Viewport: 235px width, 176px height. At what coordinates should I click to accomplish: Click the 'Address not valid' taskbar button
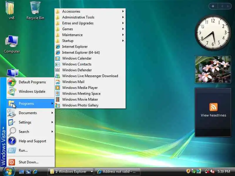117,172
